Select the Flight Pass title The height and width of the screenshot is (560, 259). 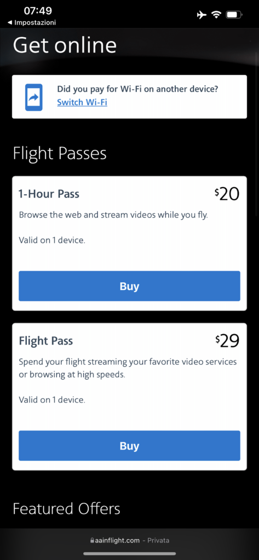click(x=46, y=341)
